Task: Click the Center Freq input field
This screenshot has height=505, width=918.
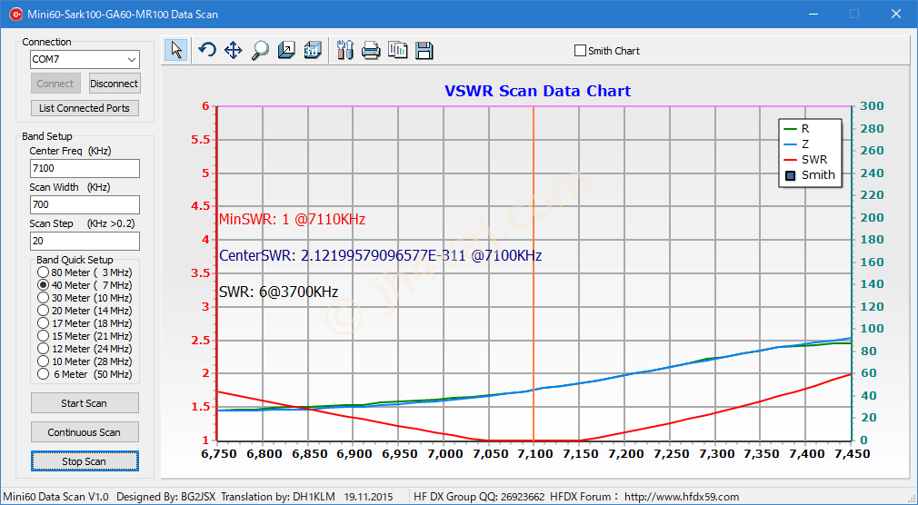Action: 85,169
